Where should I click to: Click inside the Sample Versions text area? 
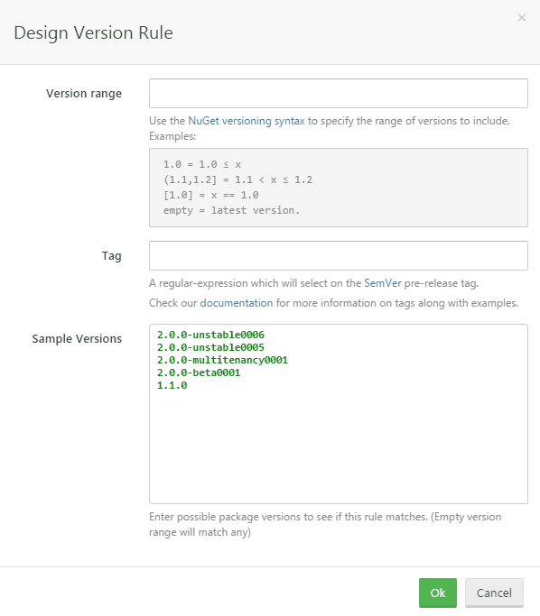[339, 414]
